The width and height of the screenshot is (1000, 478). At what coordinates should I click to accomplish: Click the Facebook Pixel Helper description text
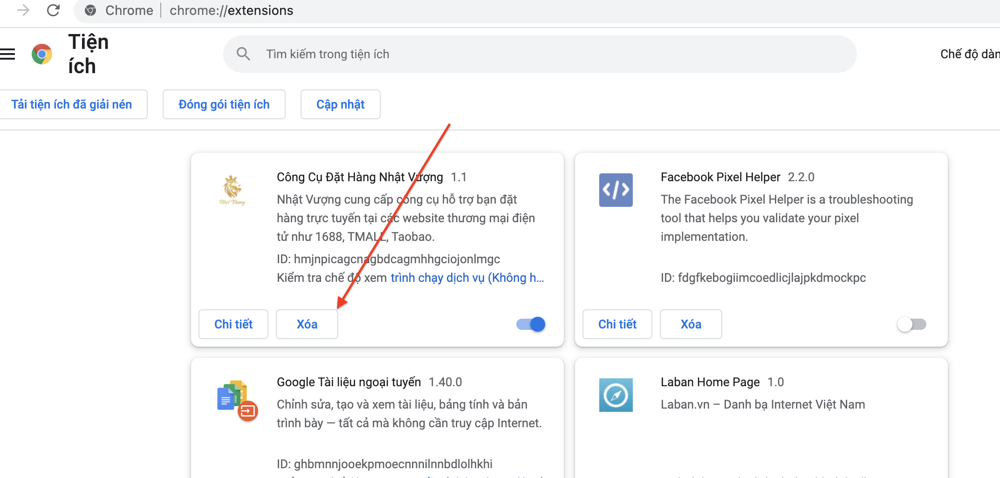pos(787,218)
